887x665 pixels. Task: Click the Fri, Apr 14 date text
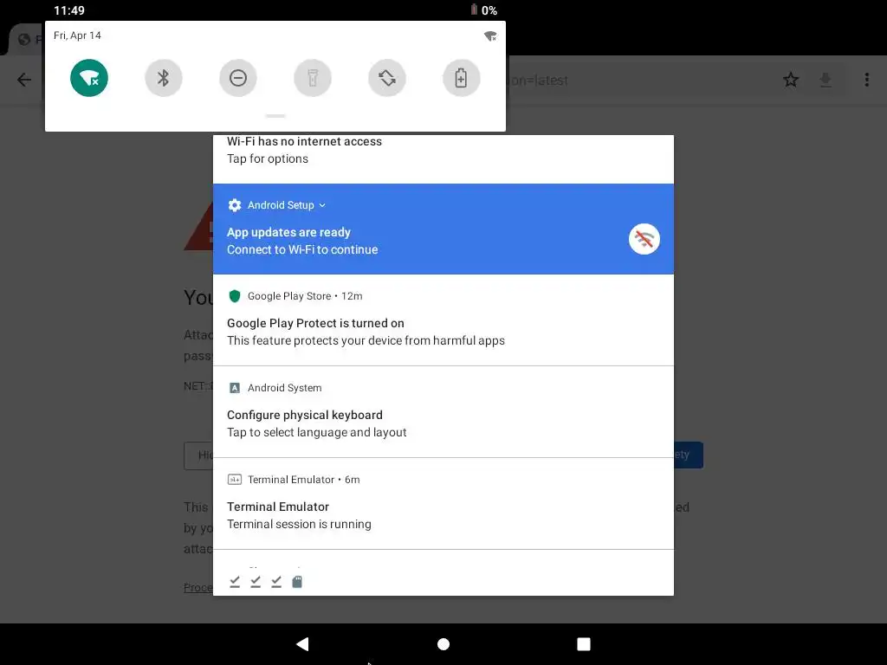coord(77,36)
